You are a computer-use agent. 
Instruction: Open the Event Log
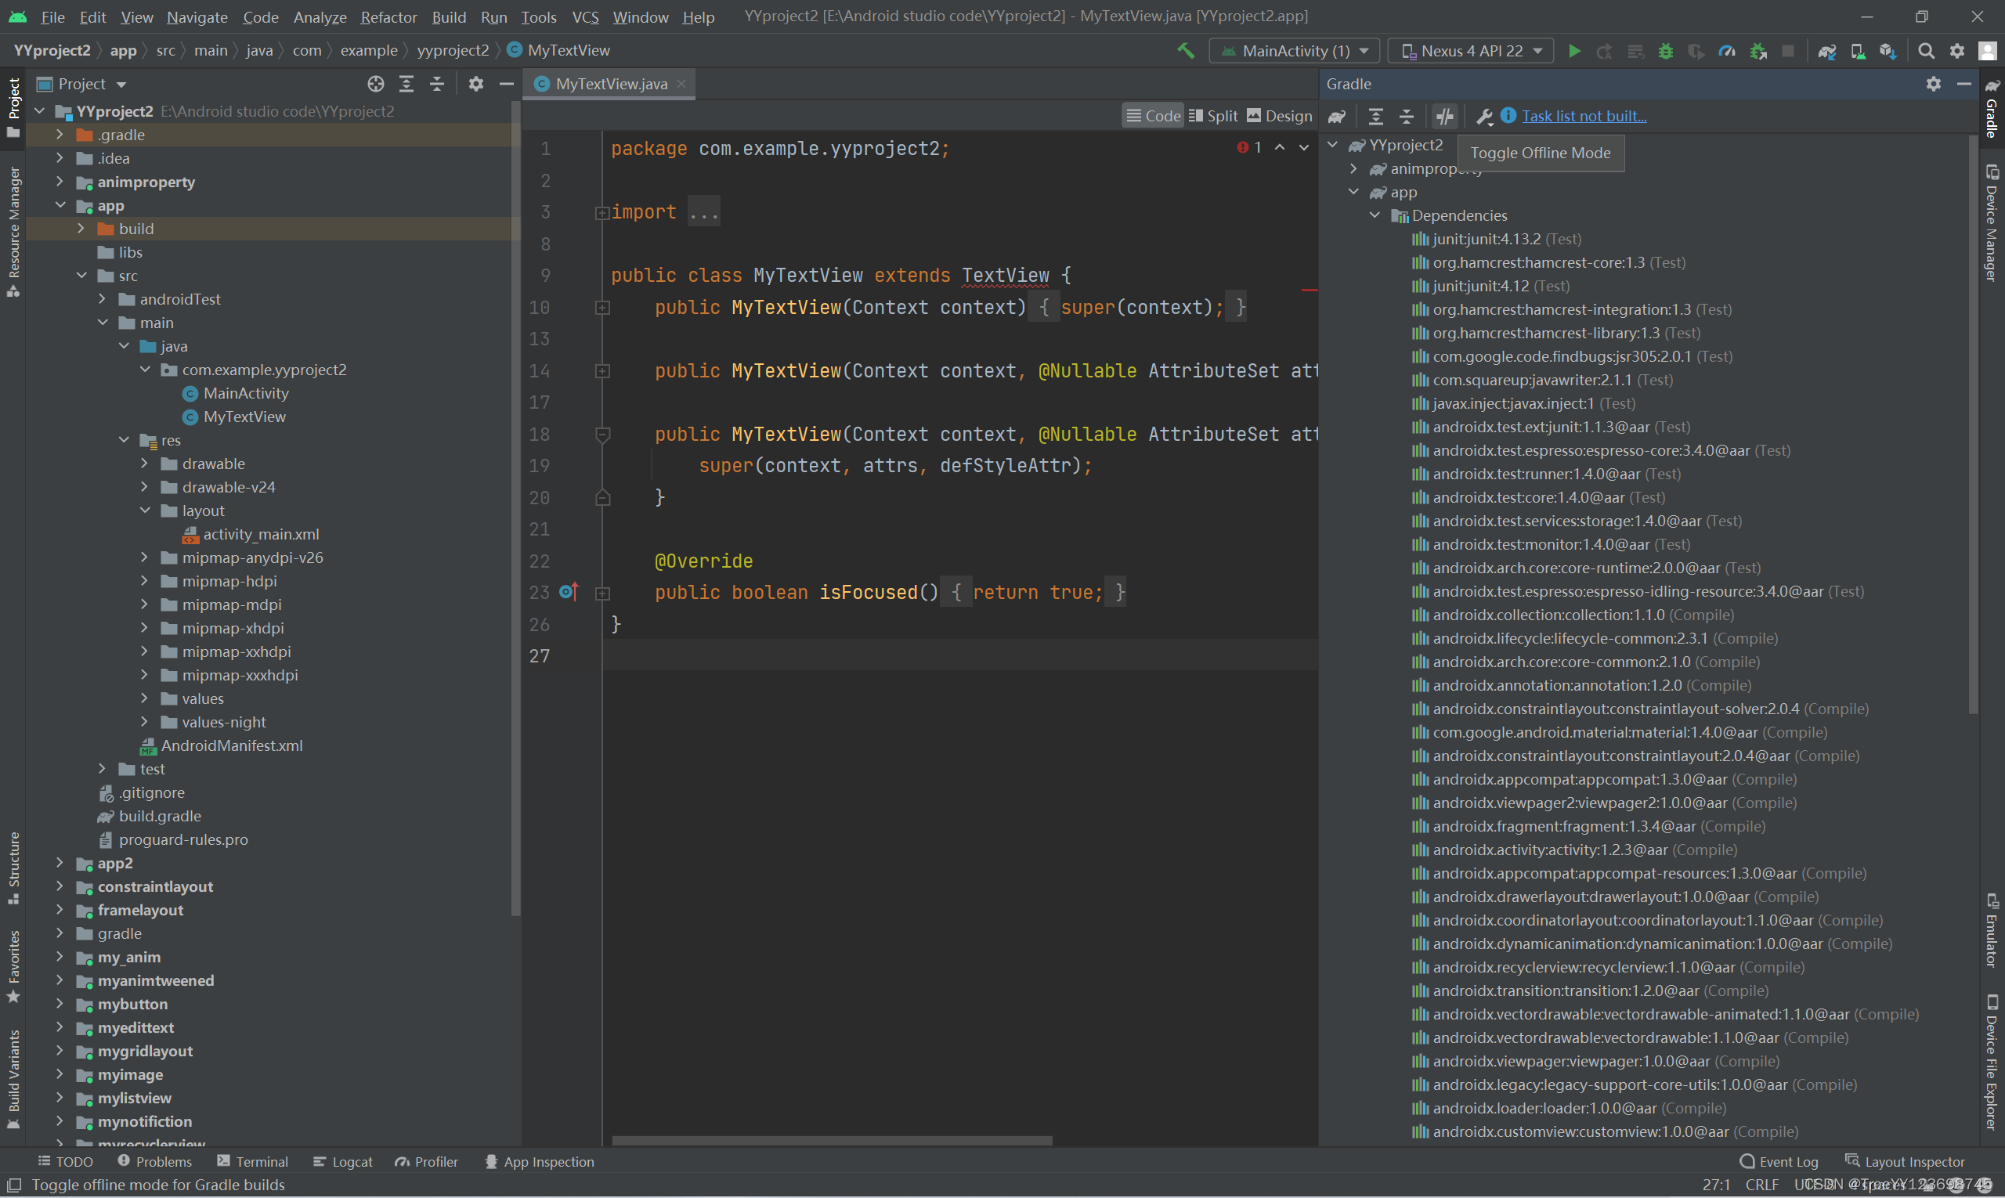point(1779,1162)
